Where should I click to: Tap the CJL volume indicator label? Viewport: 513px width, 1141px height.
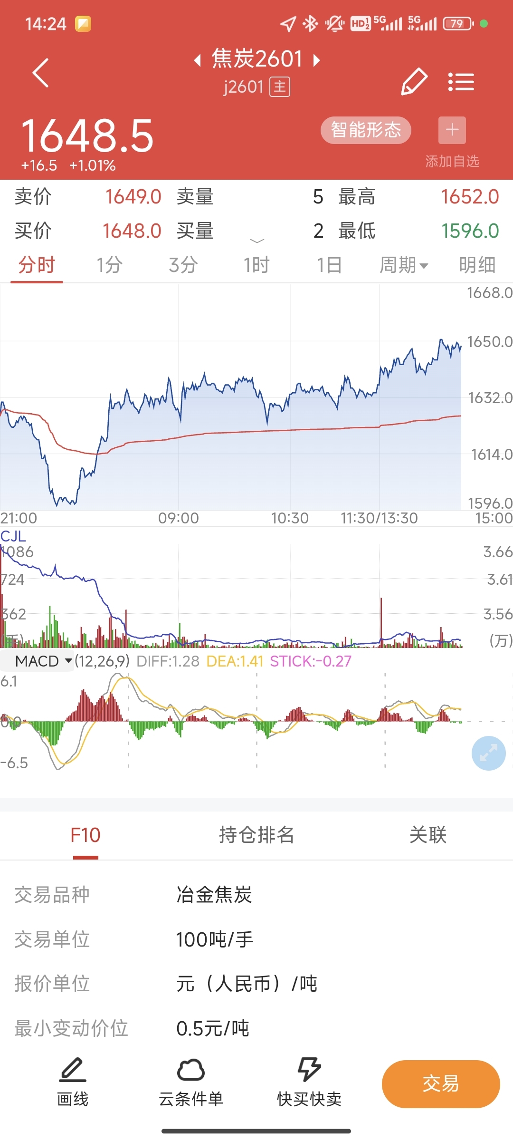point(13,536)
